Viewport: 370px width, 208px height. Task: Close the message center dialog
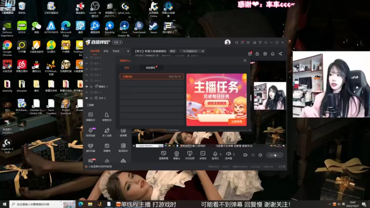click(x=245, y=61)
